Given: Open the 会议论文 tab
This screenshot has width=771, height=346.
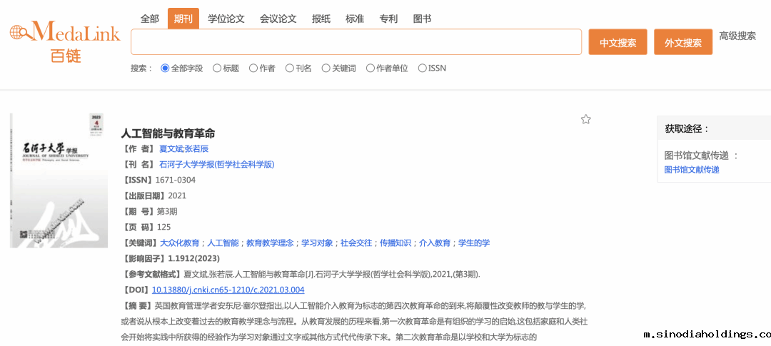Looking at the screenshot, I should pyautogui.click(x=278, y=19).
